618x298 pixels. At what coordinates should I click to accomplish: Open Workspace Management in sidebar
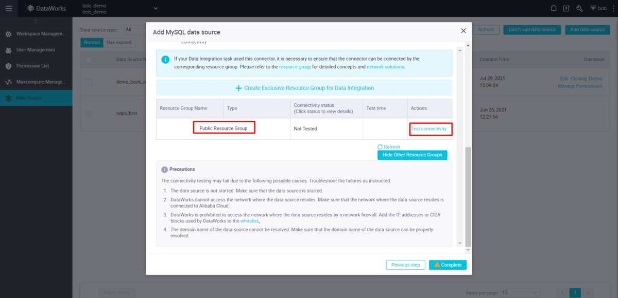(36, 34)
